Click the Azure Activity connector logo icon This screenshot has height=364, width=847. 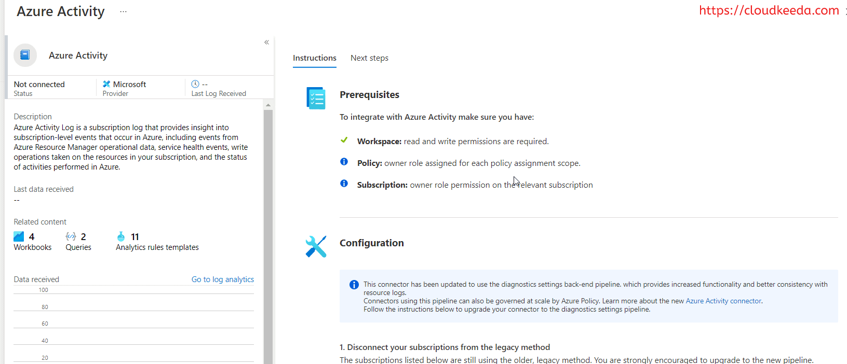point(25,55)
